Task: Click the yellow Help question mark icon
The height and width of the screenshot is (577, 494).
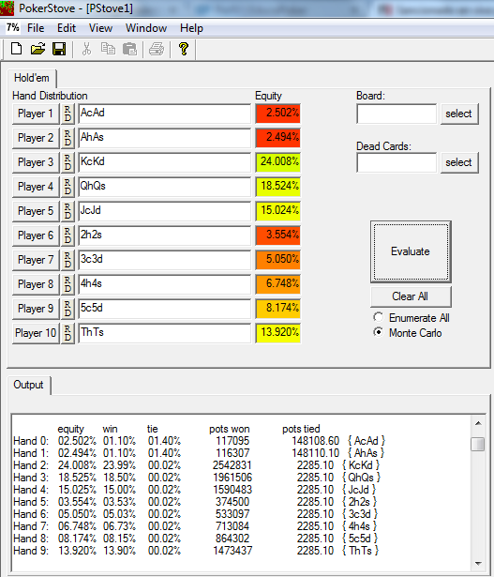Action: point(184,49)
